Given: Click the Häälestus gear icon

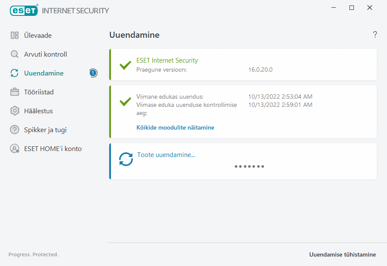Looking at the screenshot, I should 15,111.
